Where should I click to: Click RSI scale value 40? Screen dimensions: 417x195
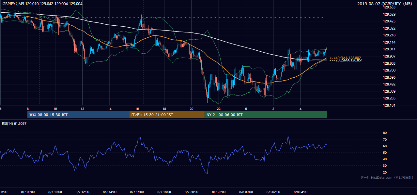(385, 159)
